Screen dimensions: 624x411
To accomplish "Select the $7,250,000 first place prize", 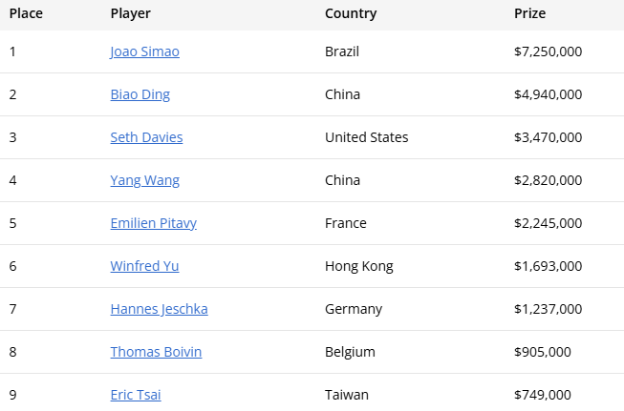I will pos(548,51).
